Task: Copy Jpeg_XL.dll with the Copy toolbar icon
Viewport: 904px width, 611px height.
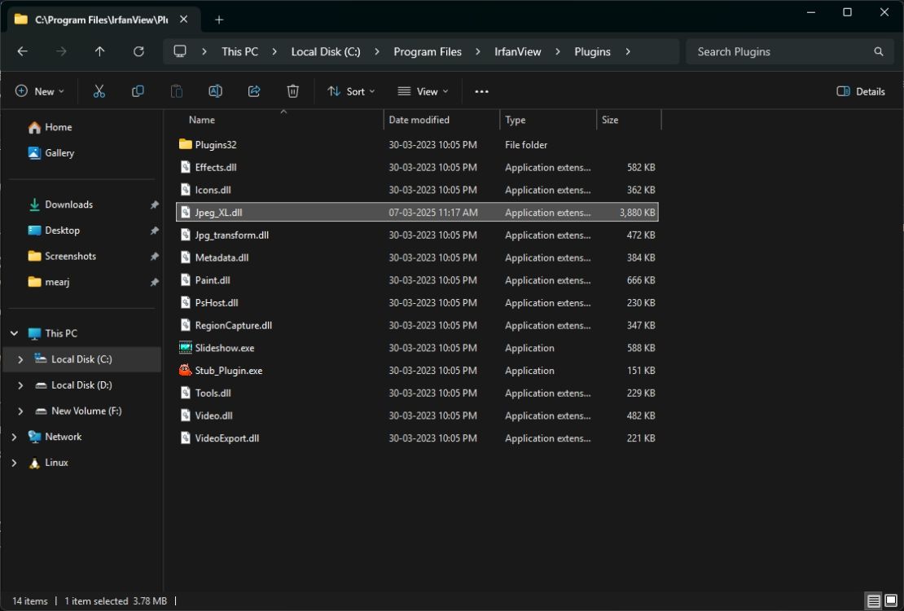Action: [x=138, y=91]
